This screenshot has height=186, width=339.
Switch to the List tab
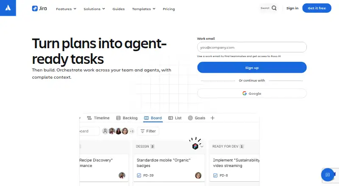tap(175, 118)
